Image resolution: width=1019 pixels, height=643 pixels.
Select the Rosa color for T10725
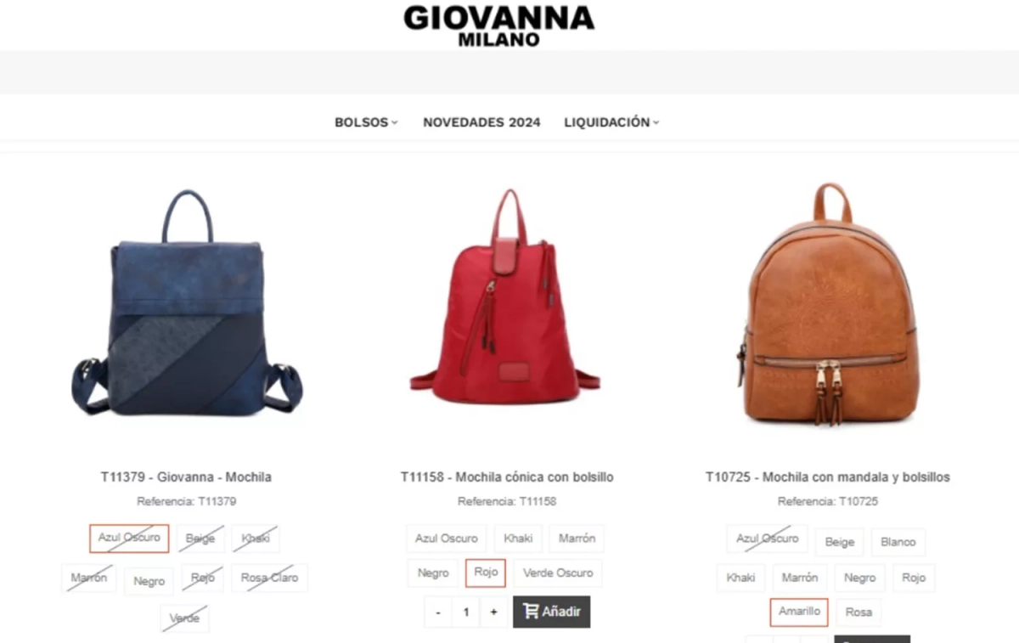[x=859, y=612]
